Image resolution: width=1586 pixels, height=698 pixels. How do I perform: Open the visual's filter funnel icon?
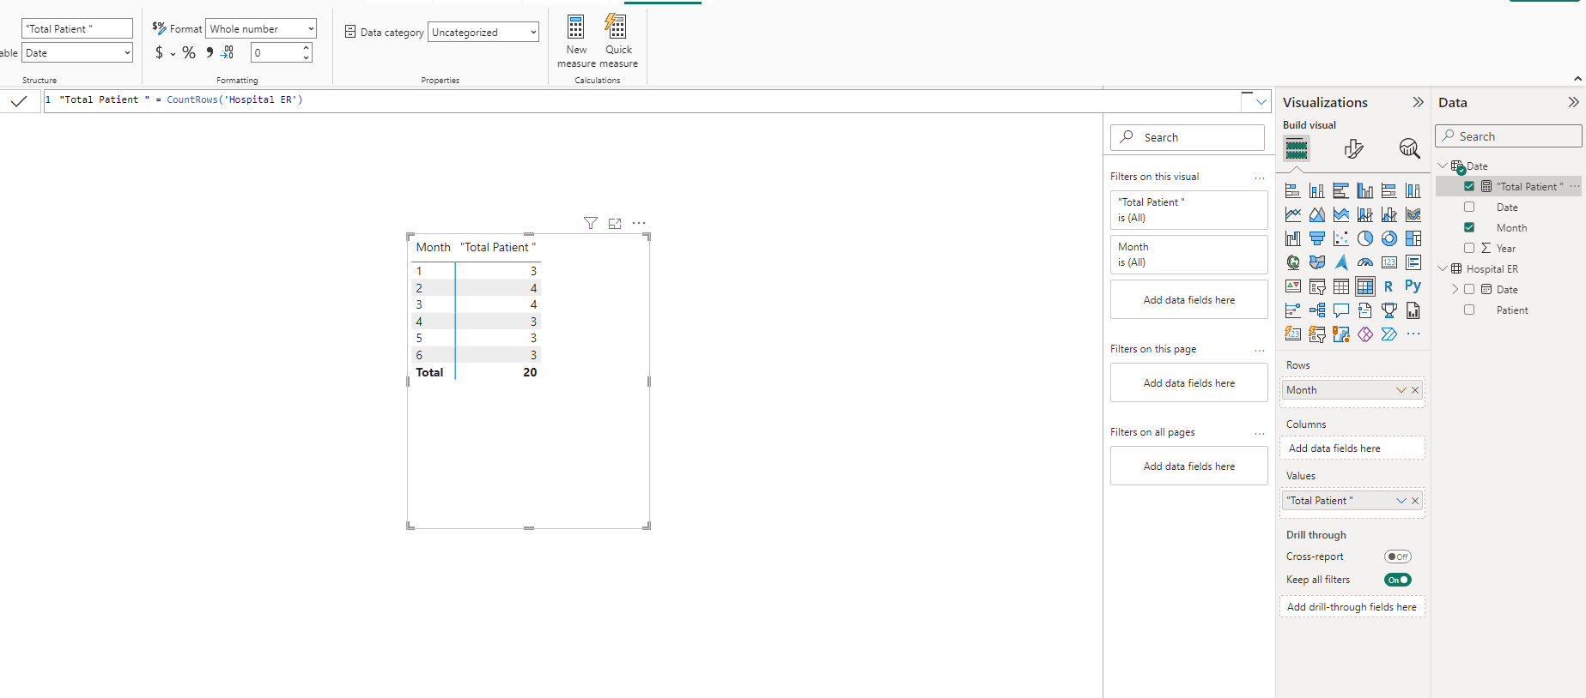591,224
